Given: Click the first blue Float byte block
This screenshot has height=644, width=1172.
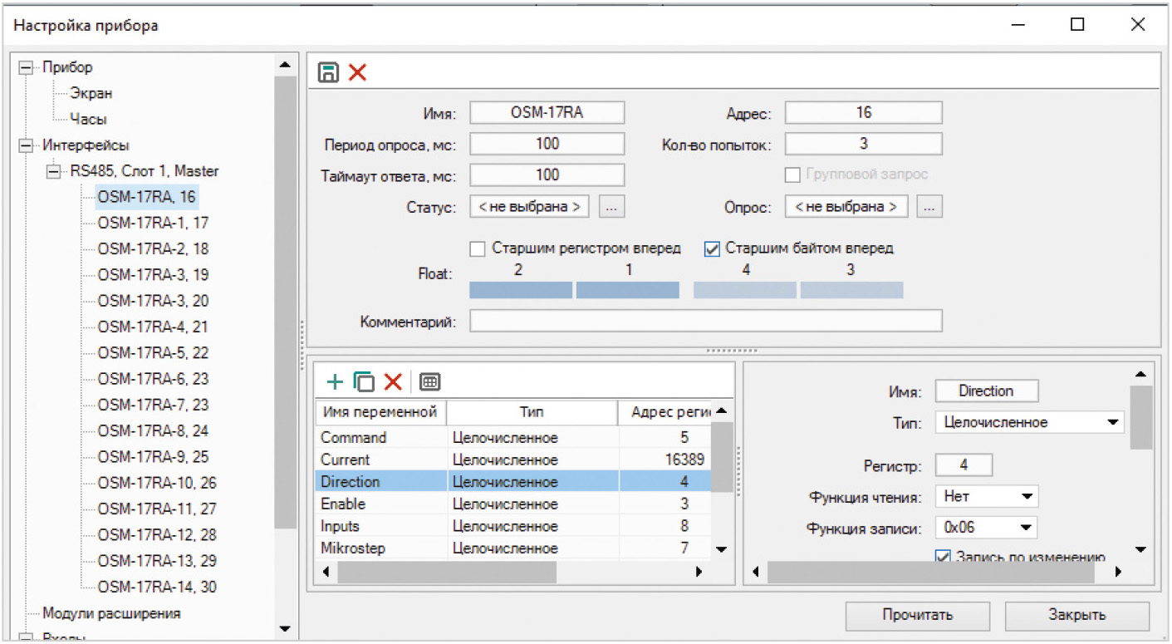Looking at the screenshot, I should [521, 290].
